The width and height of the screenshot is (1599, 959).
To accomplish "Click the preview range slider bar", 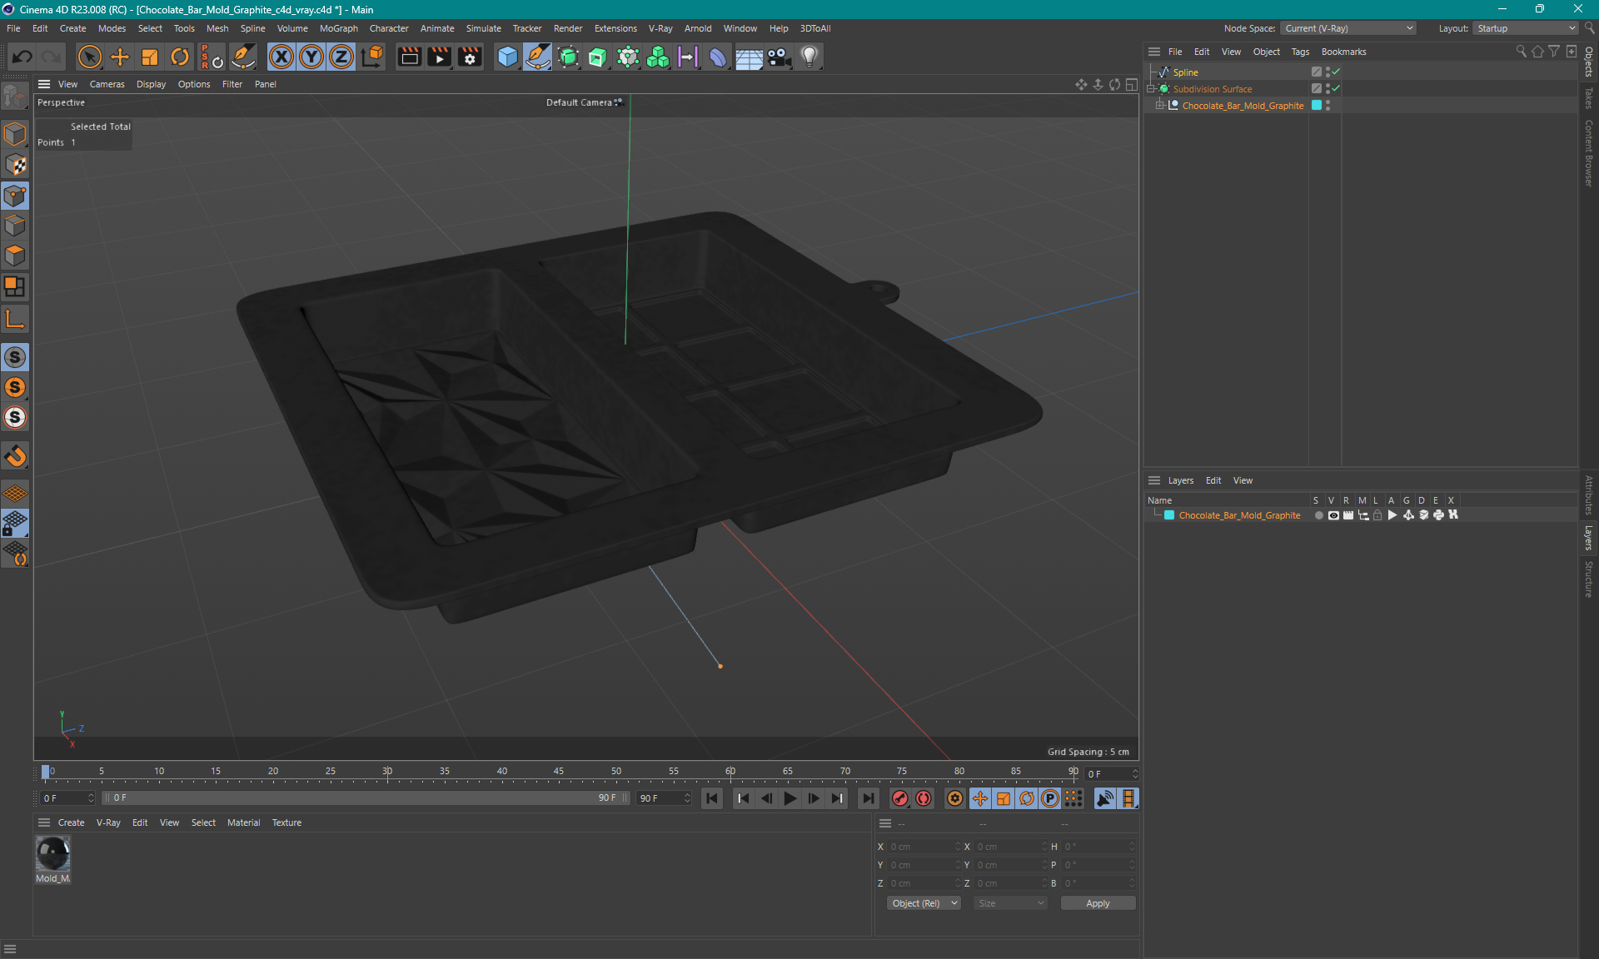I will 365,798.
